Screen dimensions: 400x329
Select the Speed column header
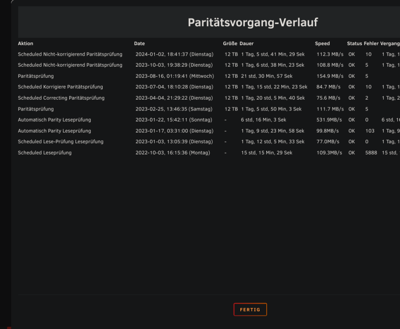tap(322, 43)
